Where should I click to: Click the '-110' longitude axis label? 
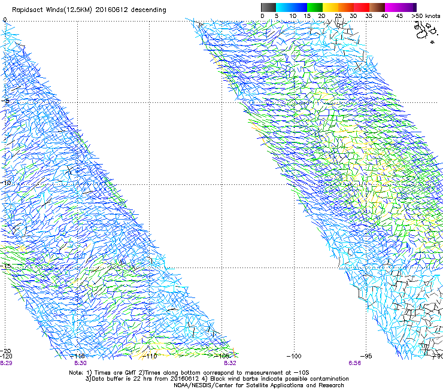(150, 356)
